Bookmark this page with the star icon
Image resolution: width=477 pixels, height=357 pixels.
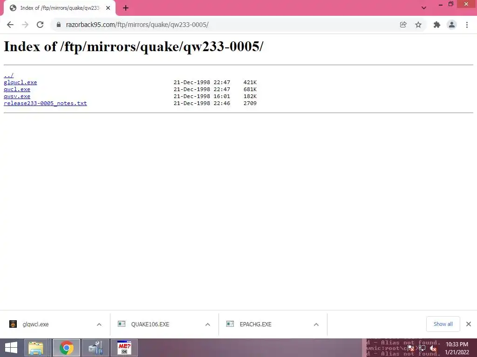point(418,25)
